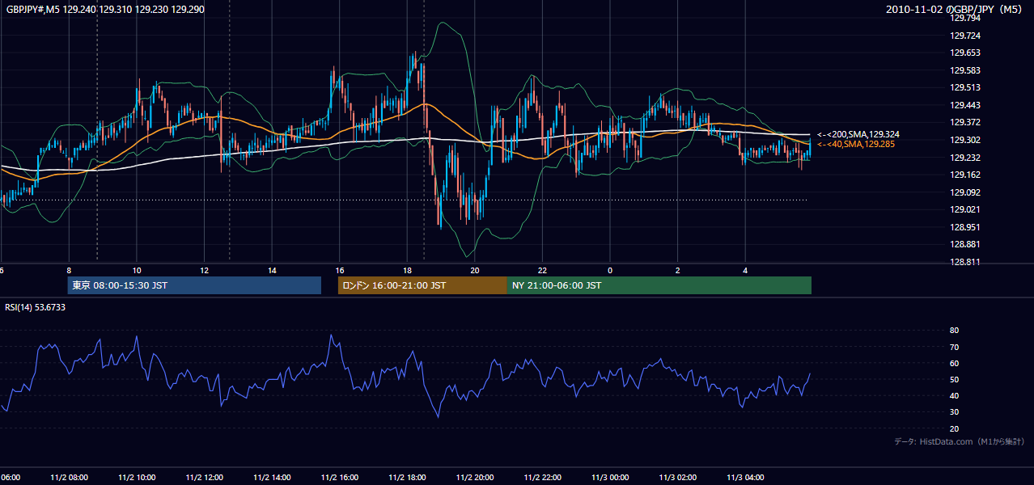Screen dimensions: 1034x485
Task: Click RSI scale value 30
Action: (955, 411)
